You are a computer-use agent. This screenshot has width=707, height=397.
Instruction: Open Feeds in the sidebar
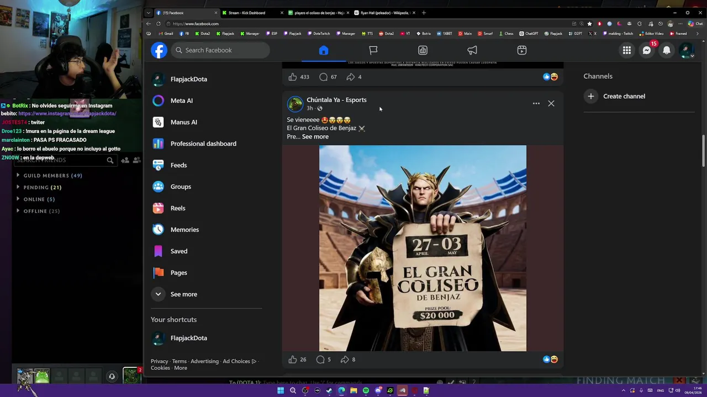[x=207, y=165]
